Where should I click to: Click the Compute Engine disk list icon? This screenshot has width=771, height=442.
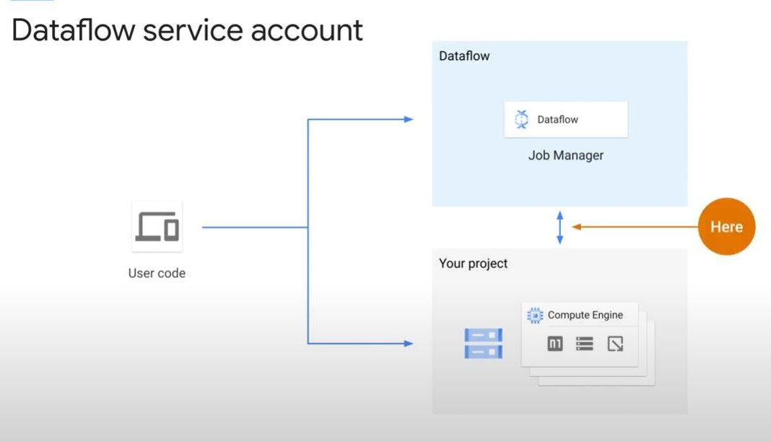(584, 344)
